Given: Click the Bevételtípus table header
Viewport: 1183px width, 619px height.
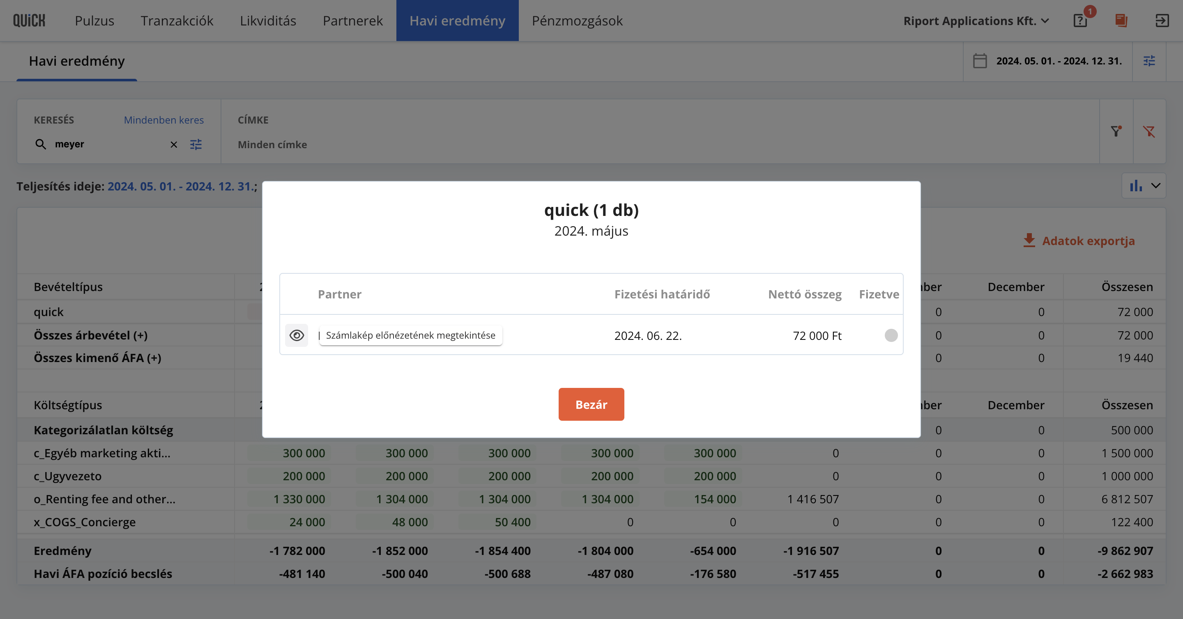Looking at the screenshot, I should click(x=68, y=287).
